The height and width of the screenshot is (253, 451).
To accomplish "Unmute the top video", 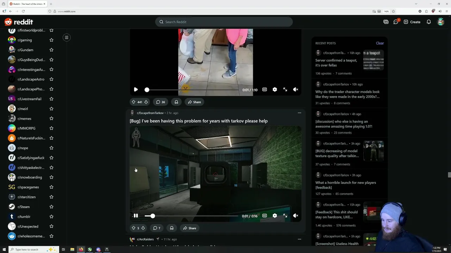I will (296, 90).
